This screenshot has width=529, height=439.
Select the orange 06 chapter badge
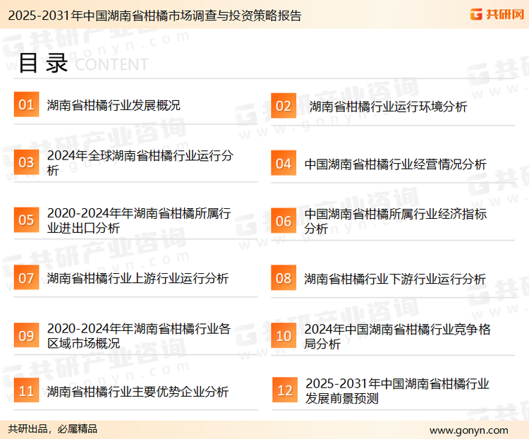coord(284,221)
